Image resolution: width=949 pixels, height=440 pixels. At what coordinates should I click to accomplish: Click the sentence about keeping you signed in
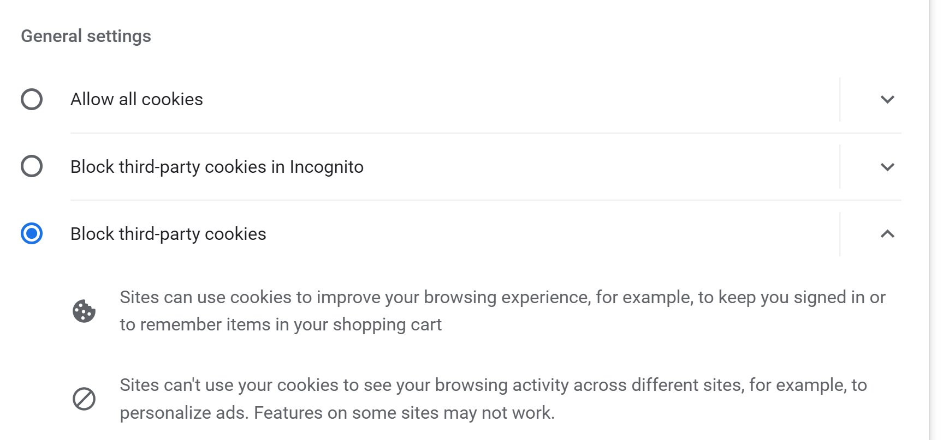point(502,311)
